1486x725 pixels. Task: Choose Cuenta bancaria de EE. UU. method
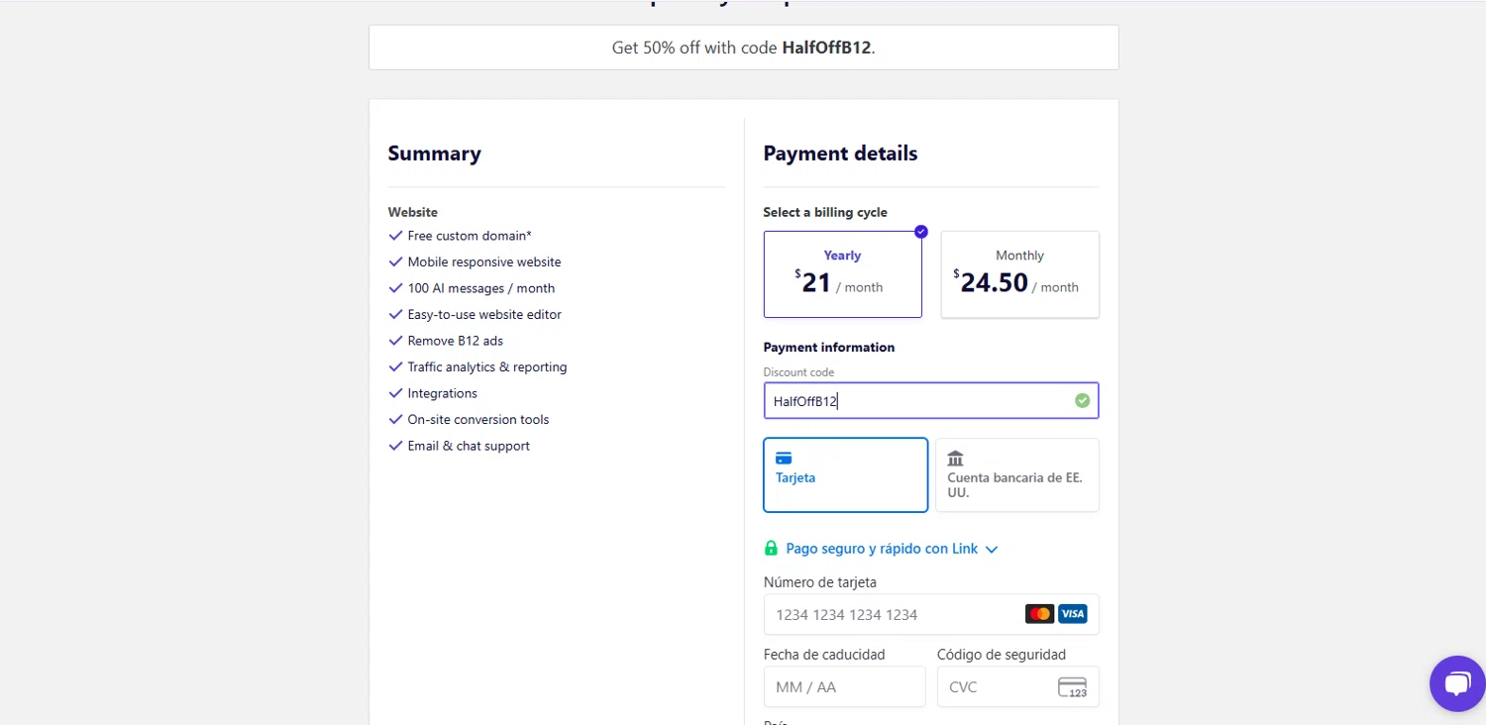point(1017,475)
